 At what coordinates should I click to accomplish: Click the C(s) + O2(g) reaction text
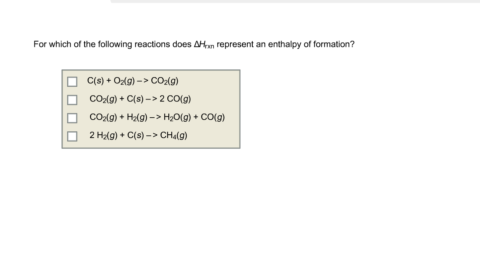click(x=133, y=81)
